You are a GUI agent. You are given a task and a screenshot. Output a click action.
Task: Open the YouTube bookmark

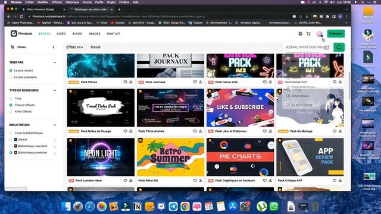[118, 23]
